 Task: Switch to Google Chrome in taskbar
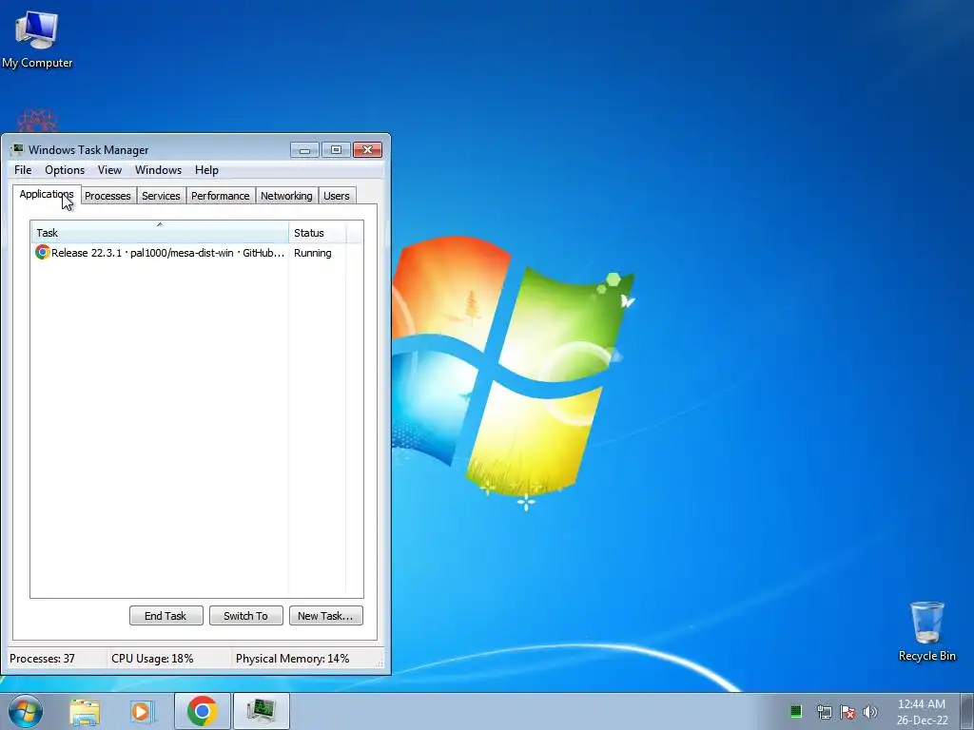[203, 711]
